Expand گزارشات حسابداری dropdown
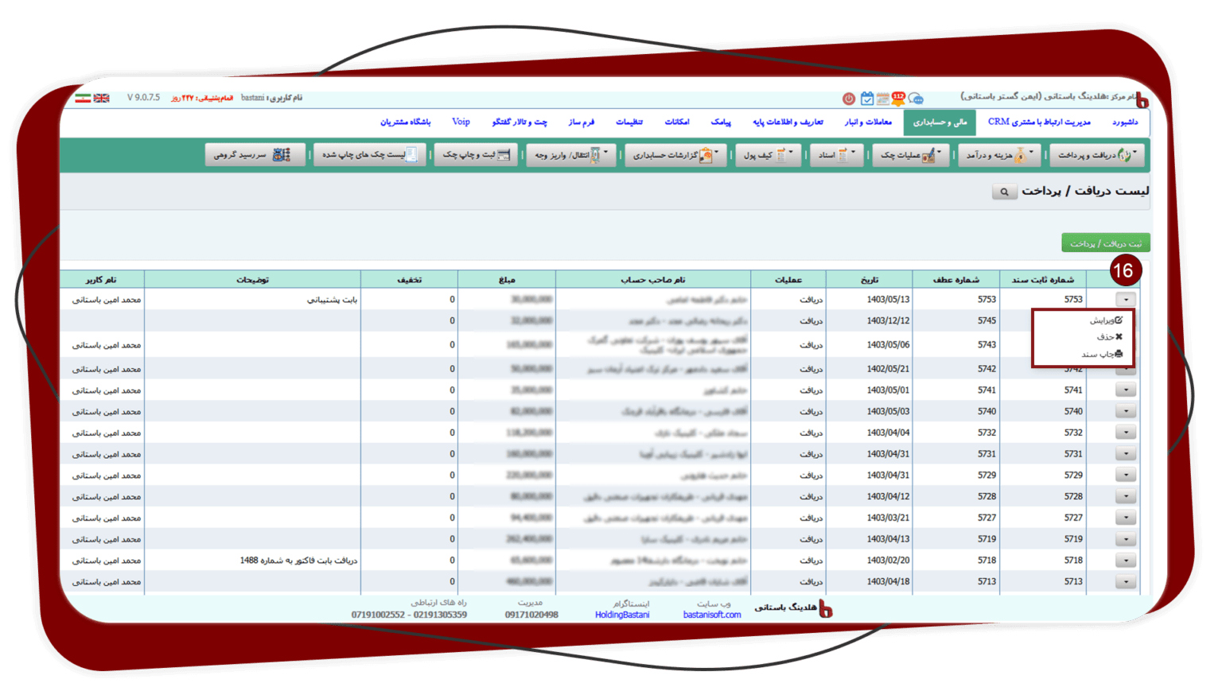The image size is (1222, 687). coord(675,154)
